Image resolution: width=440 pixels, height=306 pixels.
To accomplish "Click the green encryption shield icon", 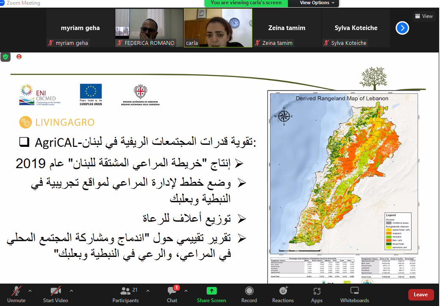I will (5, 57).
